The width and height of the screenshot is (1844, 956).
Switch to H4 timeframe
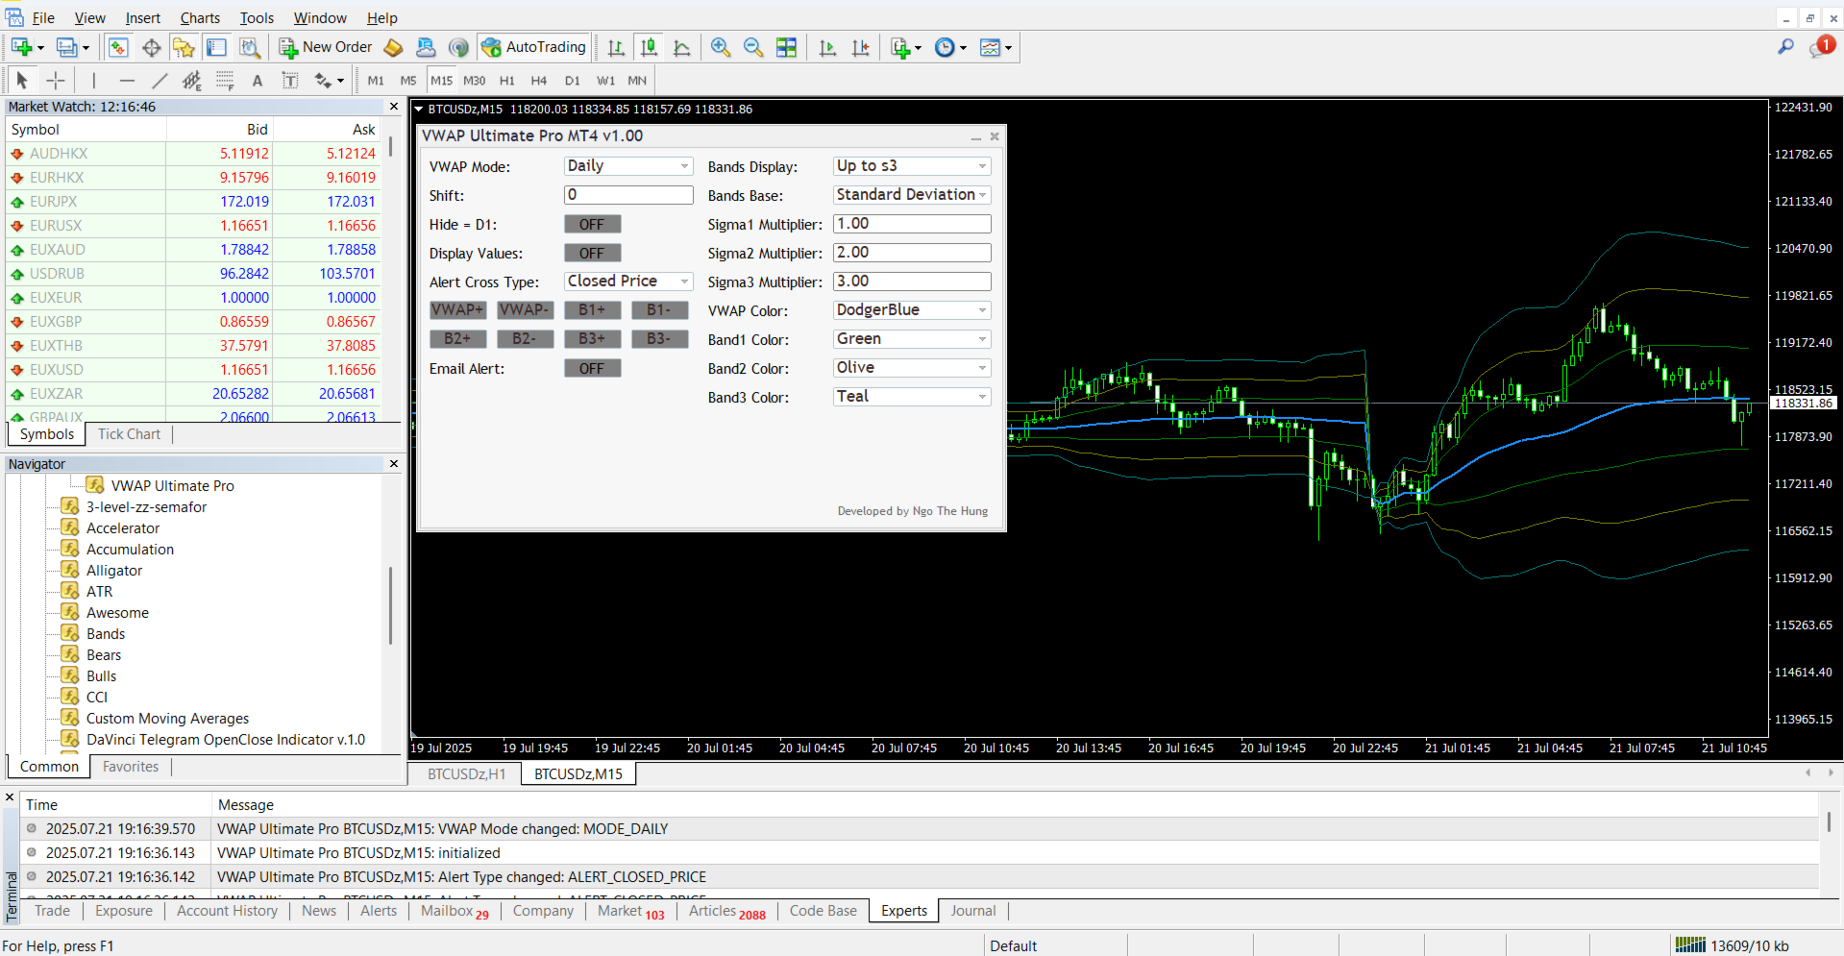(x=539, y=81)
